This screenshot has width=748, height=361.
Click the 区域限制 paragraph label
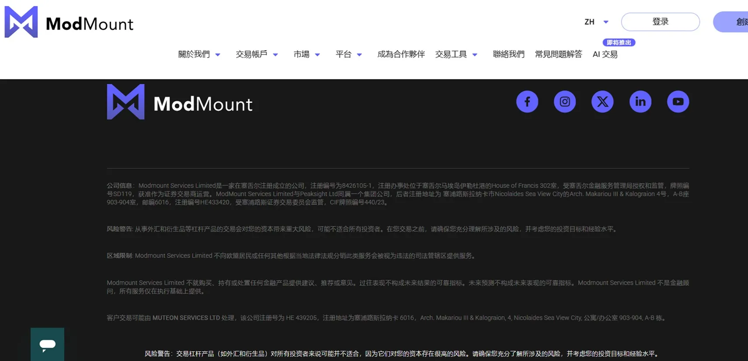point(119,256)
